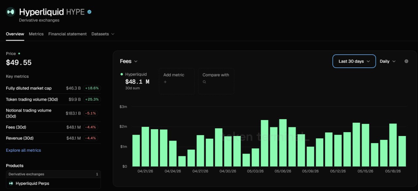Click the Compare with box

[216, 81]
